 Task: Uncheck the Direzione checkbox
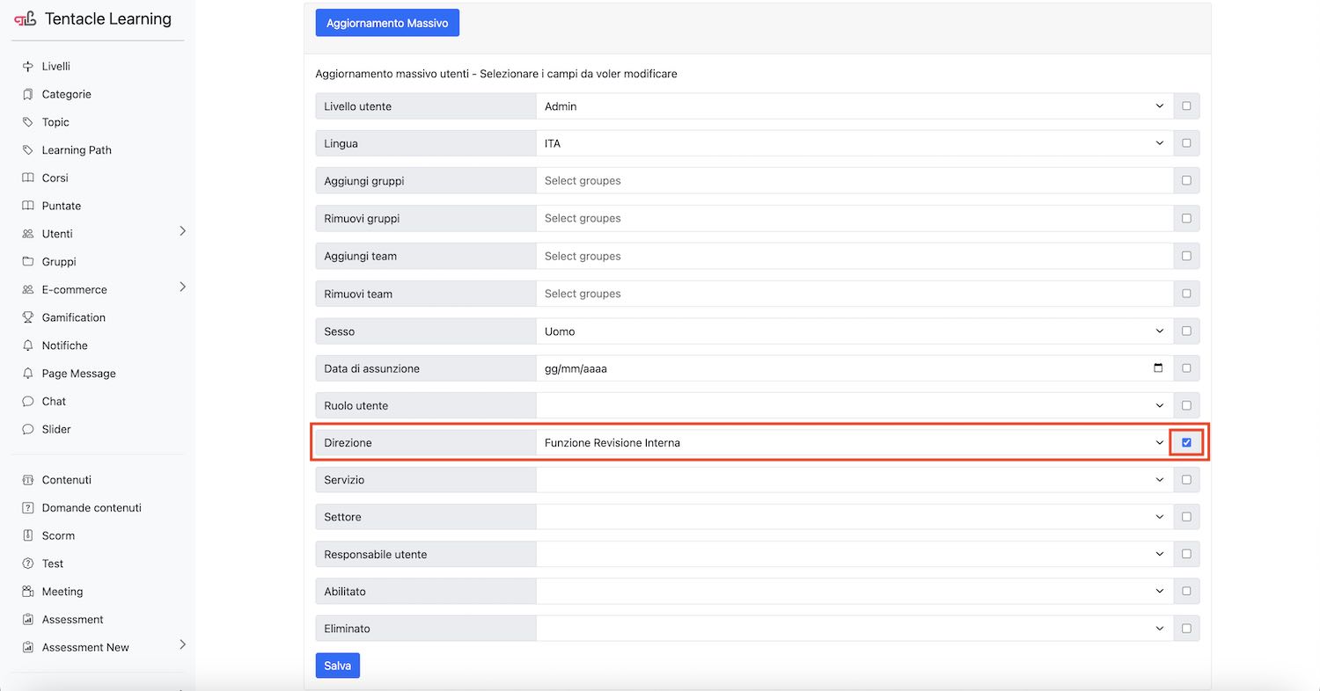pos(1186,443)
